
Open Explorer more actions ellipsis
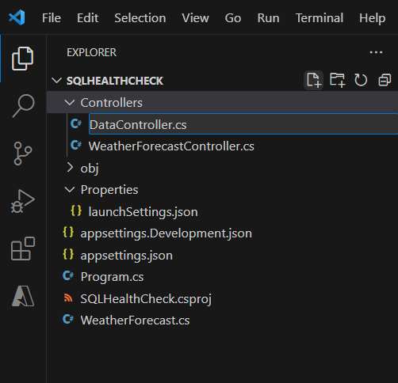point(376,52)
